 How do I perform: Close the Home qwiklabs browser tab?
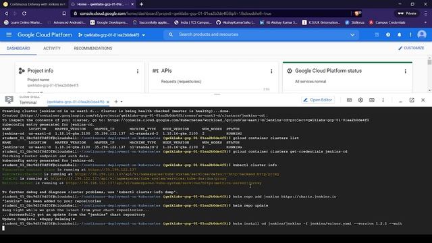tap(132, 4)
